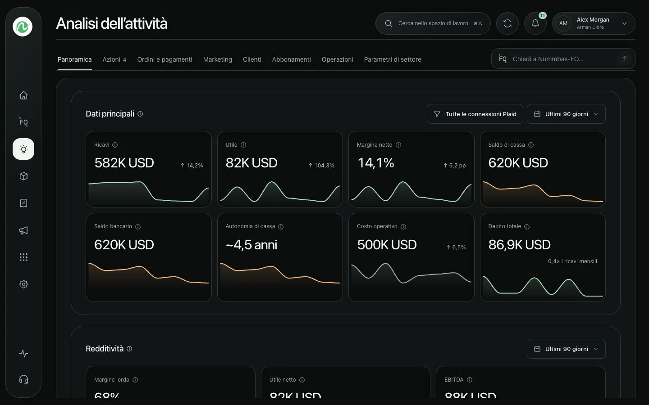Open the Abbonamenti tab
The height and width of the screenshot is (405, 649).
292,59
